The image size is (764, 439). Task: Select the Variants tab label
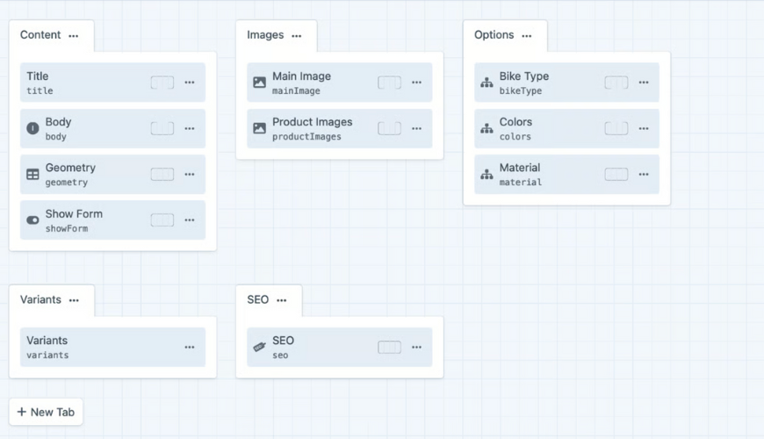[x=40, y=299]
